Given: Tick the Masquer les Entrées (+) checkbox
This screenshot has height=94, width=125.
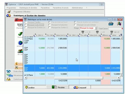Looking at the screenshot, I should tap(26, 27).
